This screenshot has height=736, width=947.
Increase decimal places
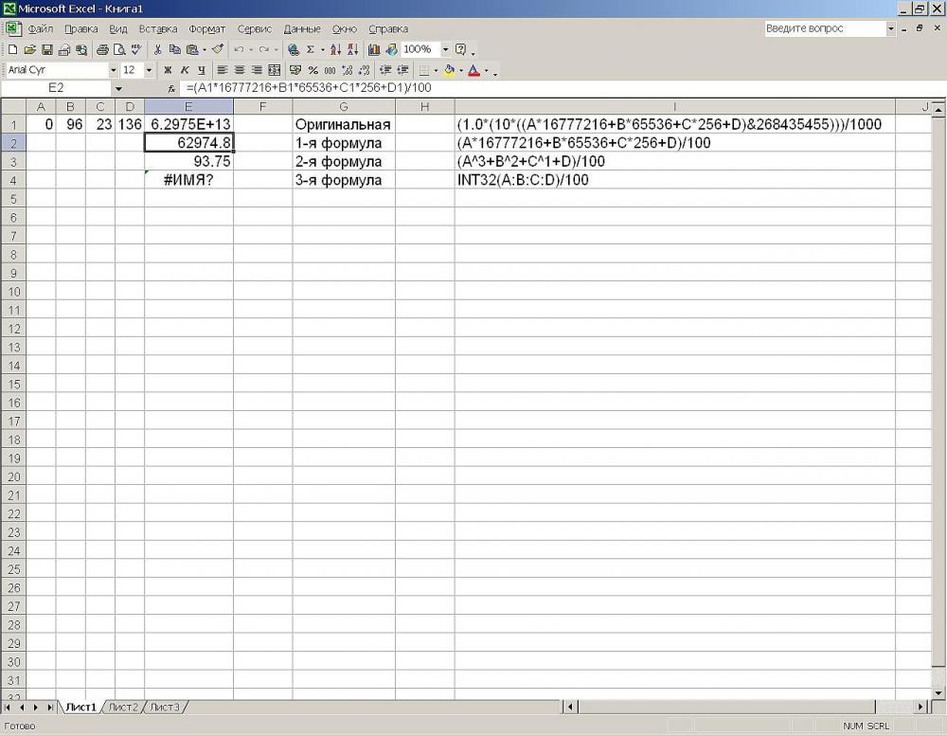(347, 70)
